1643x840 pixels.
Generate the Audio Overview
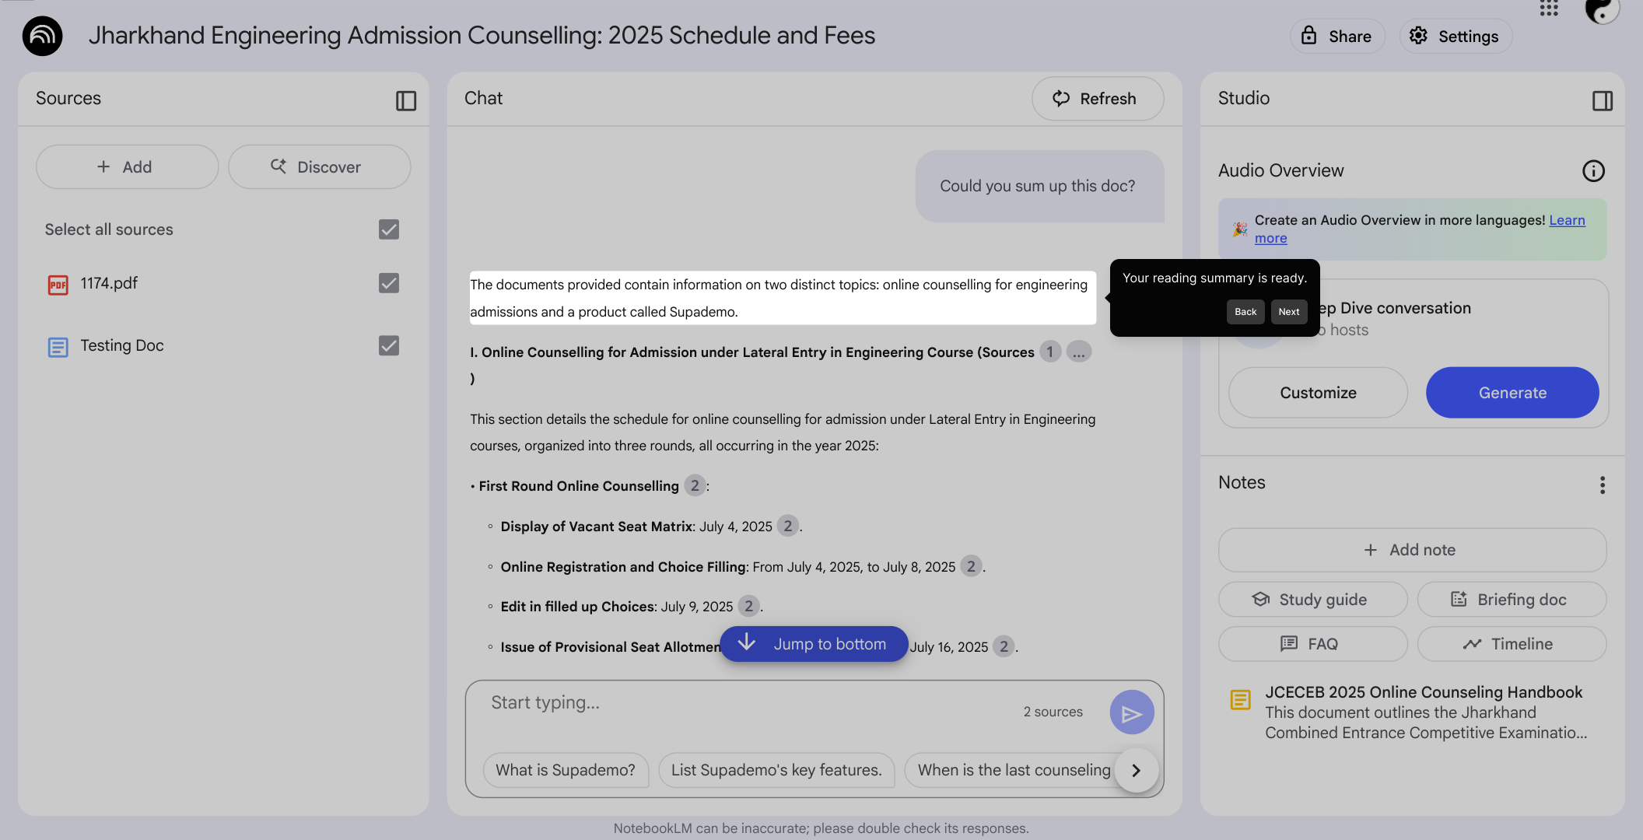1512,393
